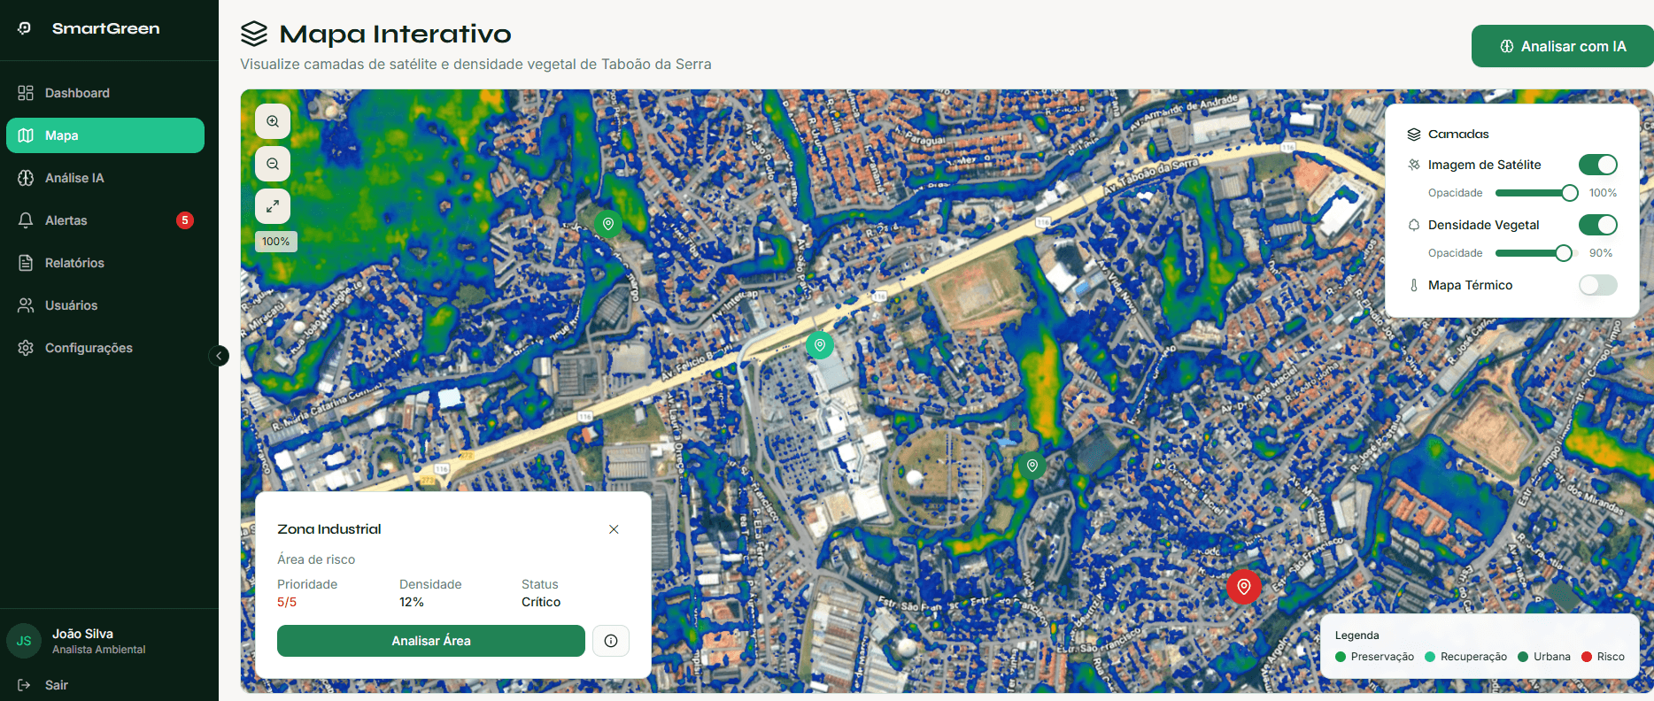Open Dashboard from sidebar

pyautogui.click(x=105, y=93)
